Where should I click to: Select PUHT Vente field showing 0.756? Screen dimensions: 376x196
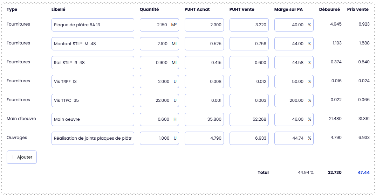[249, 44]
